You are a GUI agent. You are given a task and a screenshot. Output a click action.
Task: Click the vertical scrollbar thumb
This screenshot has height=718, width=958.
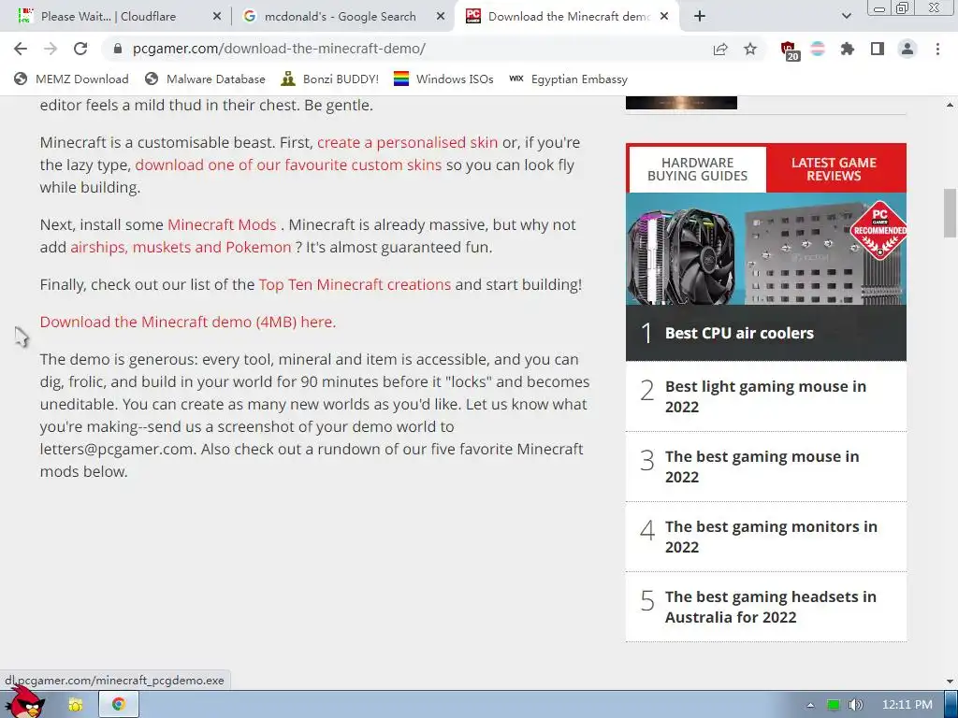(x=950, y=213)
